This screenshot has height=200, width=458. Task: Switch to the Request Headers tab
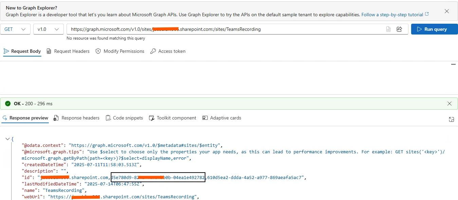click(68, 51)
